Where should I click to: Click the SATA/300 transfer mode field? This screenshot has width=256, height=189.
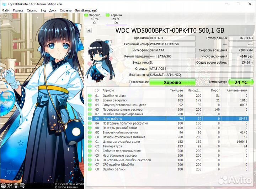172,56
